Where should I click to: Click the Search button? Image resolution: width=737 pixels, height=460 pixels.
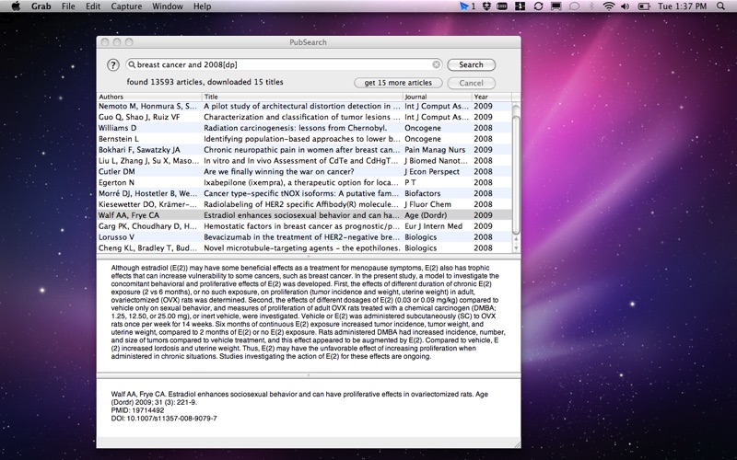[x=471, y=64]
